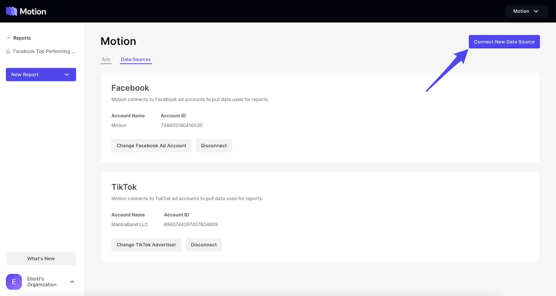556x296 pixels.
Task: Disconnect the TikTok data source
Action: click(x=204, y=245)
